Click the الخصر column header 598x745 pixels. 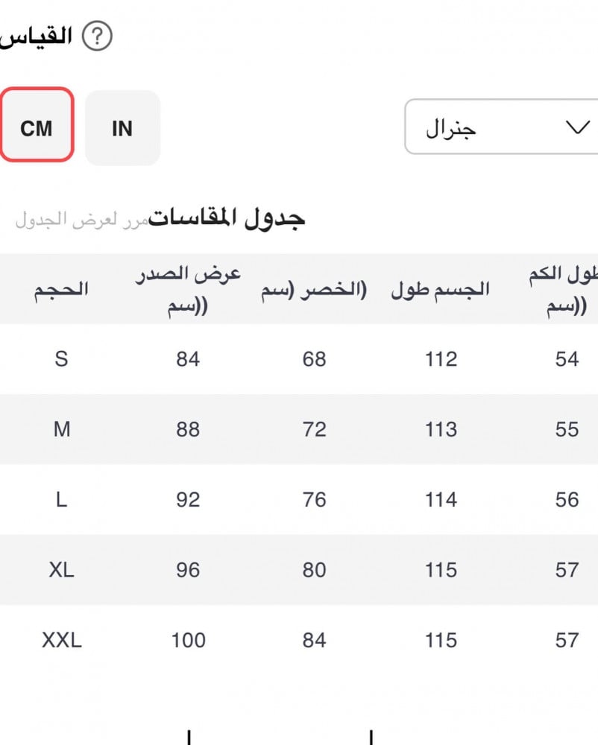click(x=314, y=291)
